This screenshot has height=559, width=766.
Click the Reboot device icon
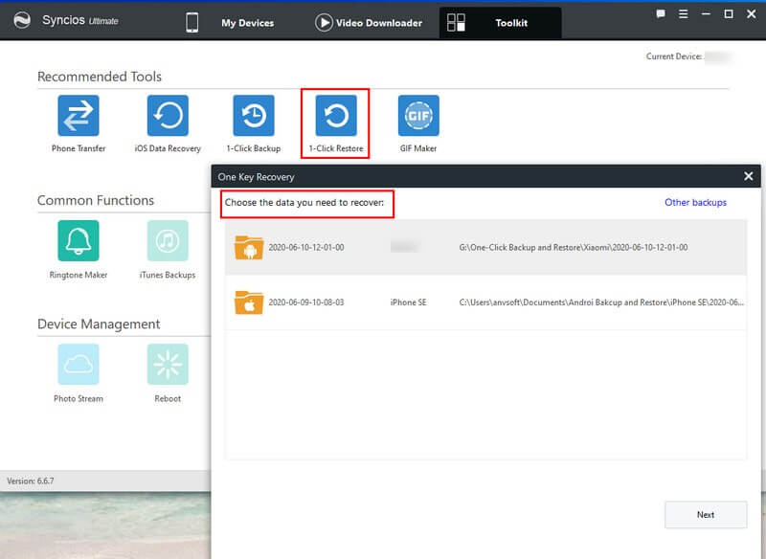(168, 364)
